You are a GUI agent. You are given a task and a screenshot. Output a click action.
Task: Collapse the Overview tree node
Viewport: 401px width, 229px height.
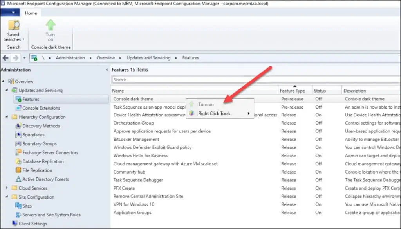[x=3, y=81]
